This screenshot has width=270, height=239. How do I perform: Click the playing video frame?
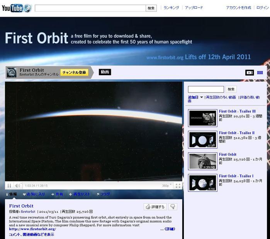(x=93, y=131)
